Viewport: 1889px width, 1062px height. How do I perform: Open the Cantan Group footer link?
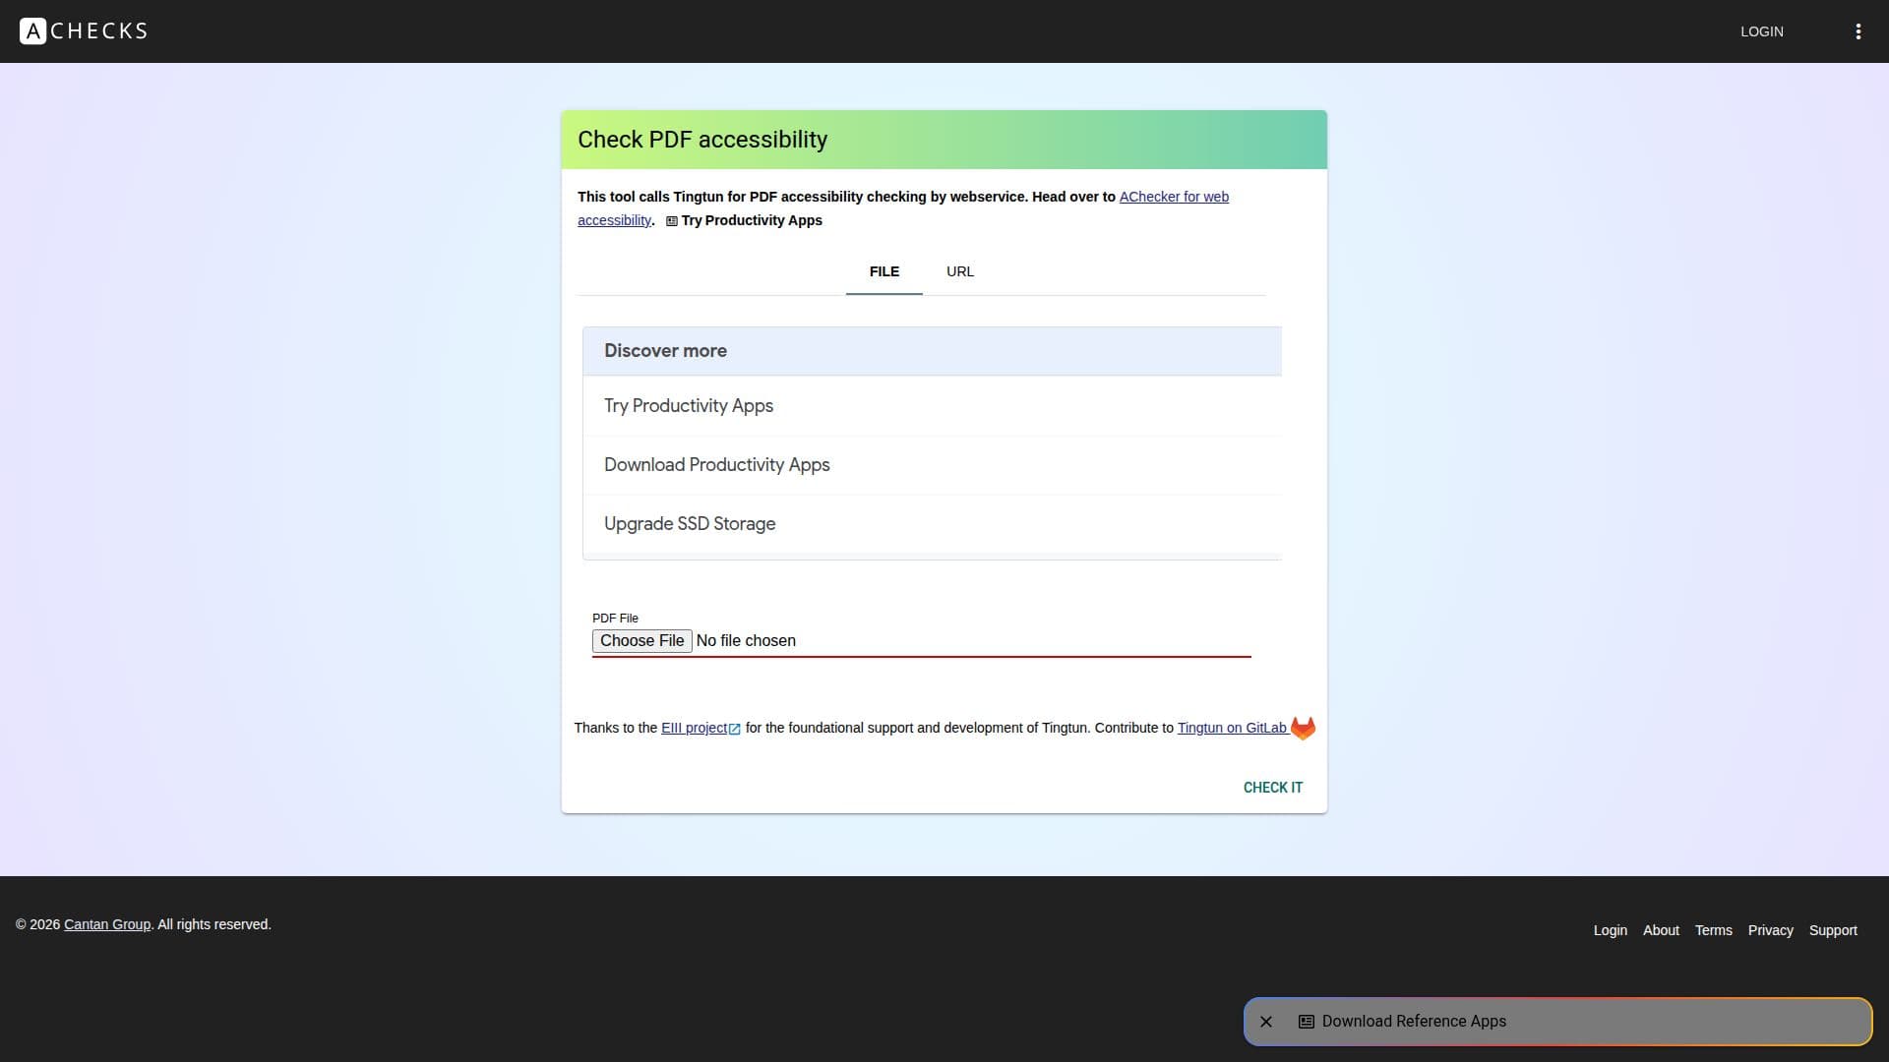pyautogui.click(x=107, y=924)
